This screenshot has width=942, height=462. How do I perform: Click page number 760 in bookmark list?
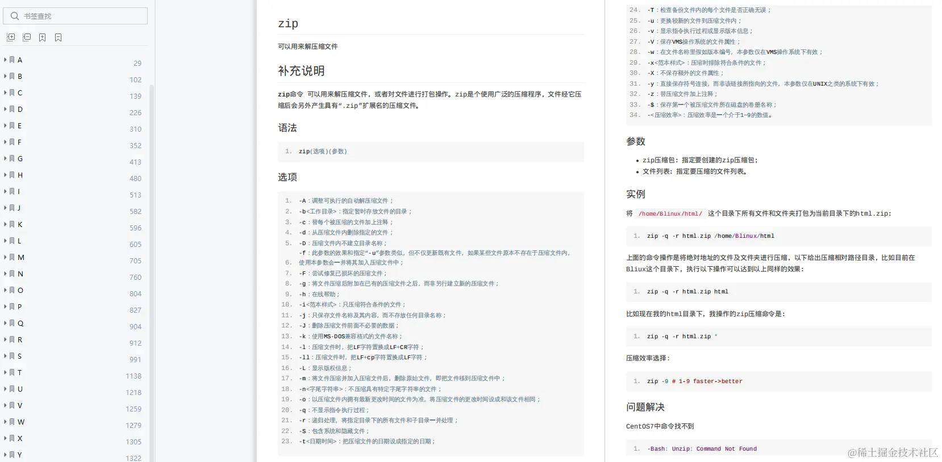[x=135, y=277]
